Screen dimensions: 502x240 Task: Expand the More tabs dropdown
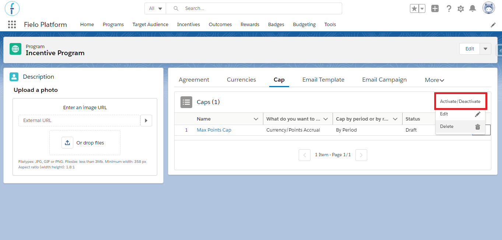click(x=435, y=80)
